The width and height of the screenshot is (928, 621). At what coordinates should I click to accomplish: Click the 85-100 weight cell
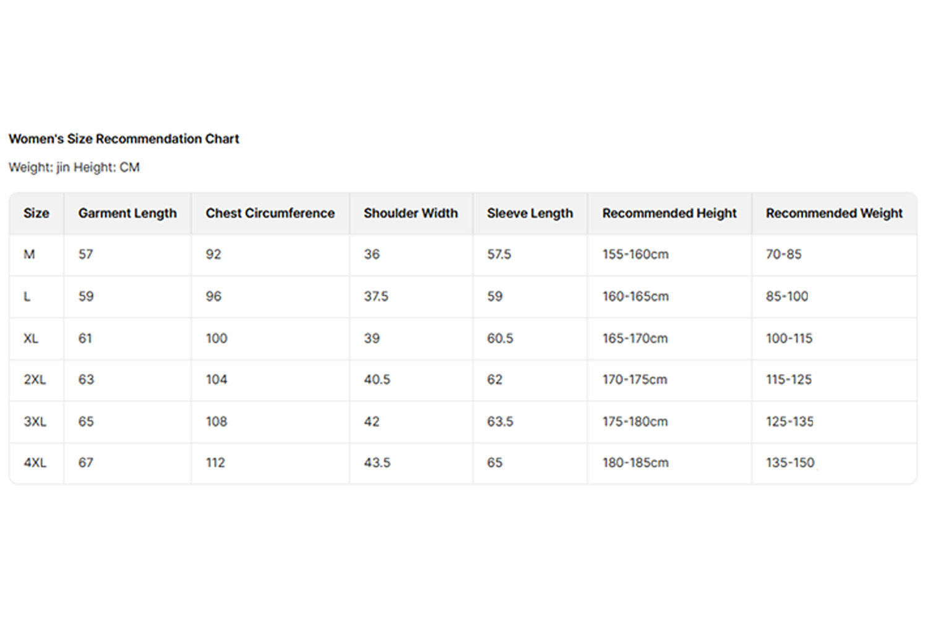click(787, 297)
